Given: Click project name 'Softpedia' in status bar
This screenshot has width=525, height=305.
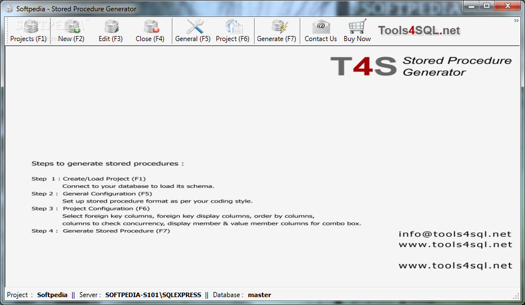Looking at the screenshot, I should click(x=52, y=295).
